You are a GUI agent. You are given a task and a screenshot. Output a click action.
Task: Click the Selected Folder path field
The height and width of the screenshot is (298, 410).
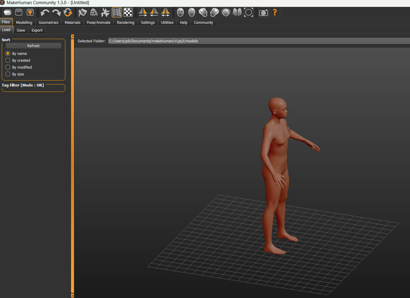pyautogui.click(x=259, y=41)
